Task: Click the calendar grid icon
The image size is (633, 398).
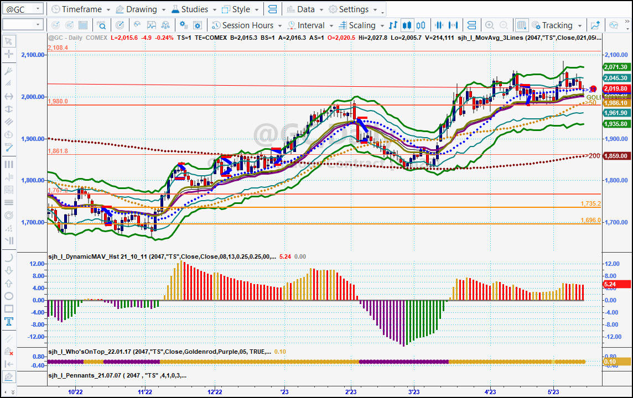Action: click(83, 25)
